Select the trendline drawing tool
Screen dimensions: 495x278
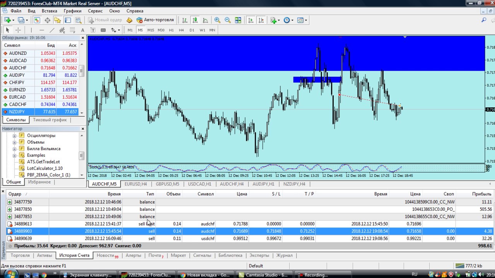[x=52, y=30]
